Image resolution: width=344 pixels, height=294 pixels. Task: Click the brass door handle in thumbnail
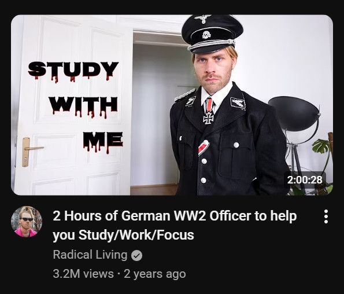point(30,151)
